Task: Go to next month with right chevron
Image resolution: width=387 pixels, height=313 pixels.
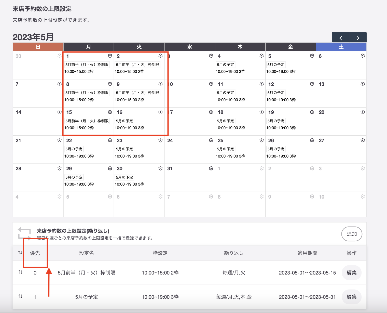Action: coord(358,38)
